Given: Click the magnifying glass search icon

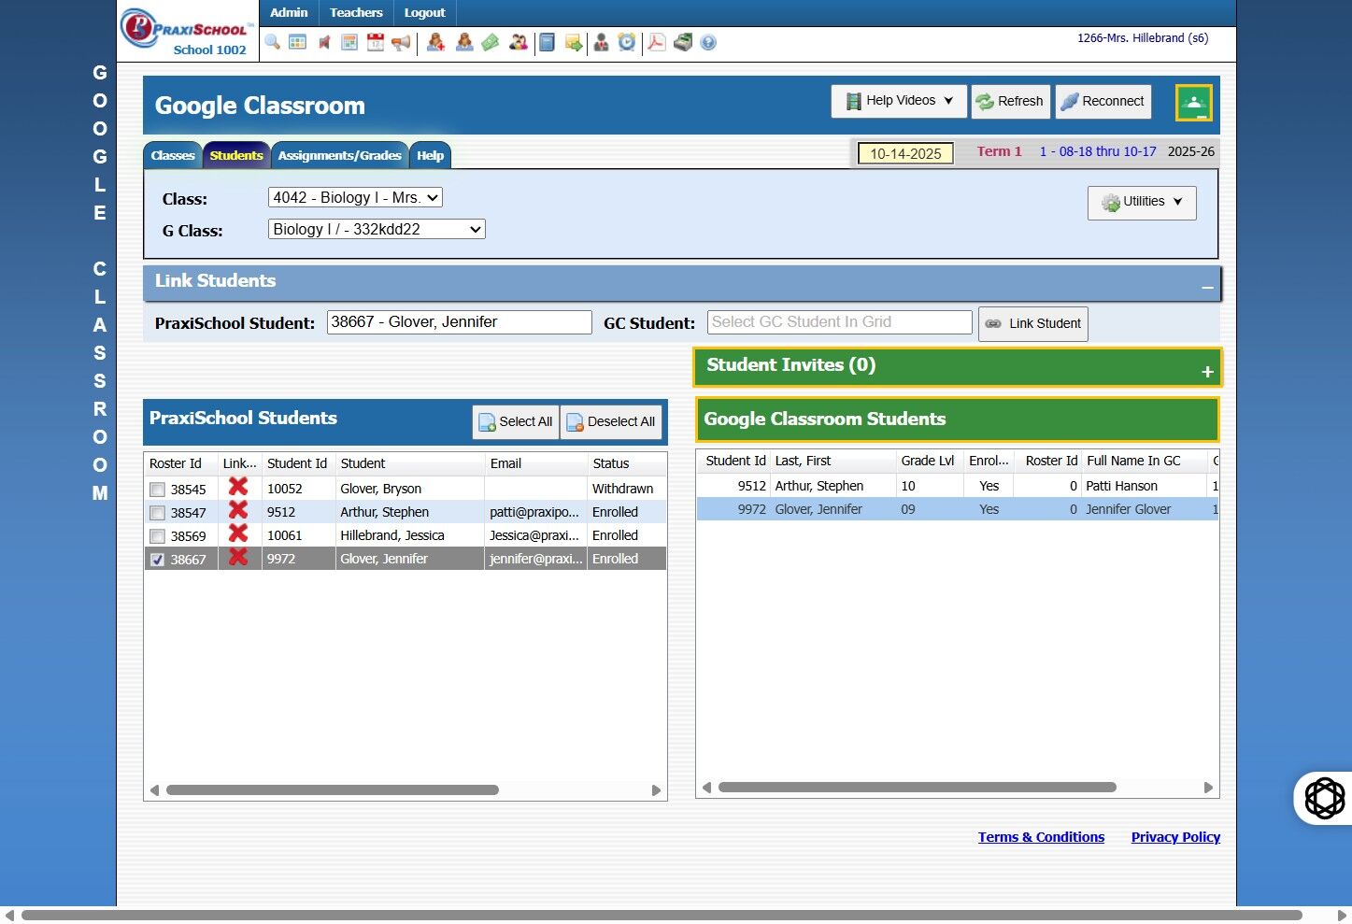Looking at the screenshot, I should point(272,42).
